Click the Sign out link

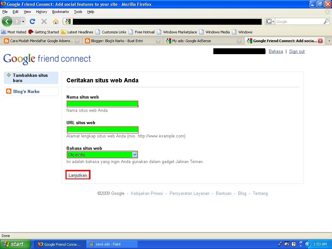[x=297, y=52]
